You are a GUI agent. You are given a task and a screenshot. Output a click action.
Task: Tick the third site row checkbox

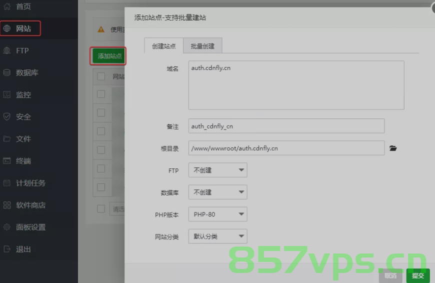[101, 131]
